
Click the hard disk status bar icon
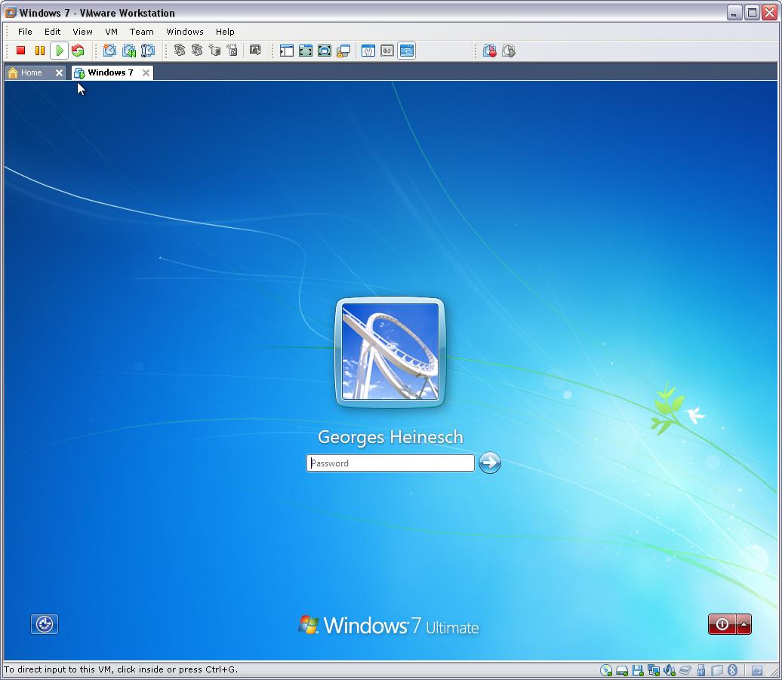tap(622, 670)
